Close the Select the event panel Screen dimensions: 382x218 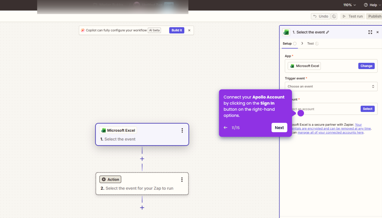pyautogui.click(x=378, y=32)
